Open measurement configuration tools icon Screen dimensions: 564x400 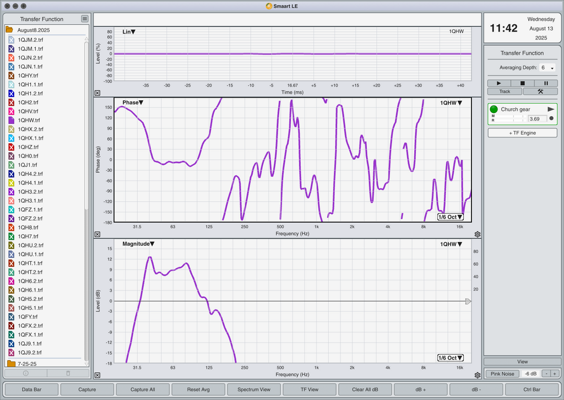click(x=540, y=91)
